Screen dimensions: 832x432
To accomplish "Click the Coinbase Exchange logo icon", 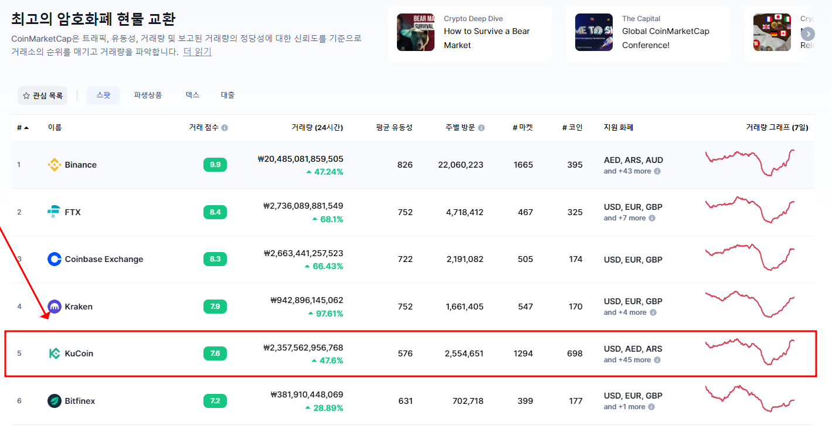I will [x=54, y=259].
